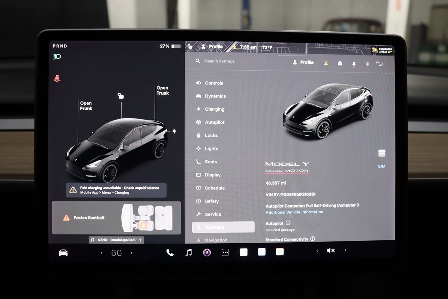Select the Software settings menu
This screenshot has height=299, width=448.
(223, 227)
